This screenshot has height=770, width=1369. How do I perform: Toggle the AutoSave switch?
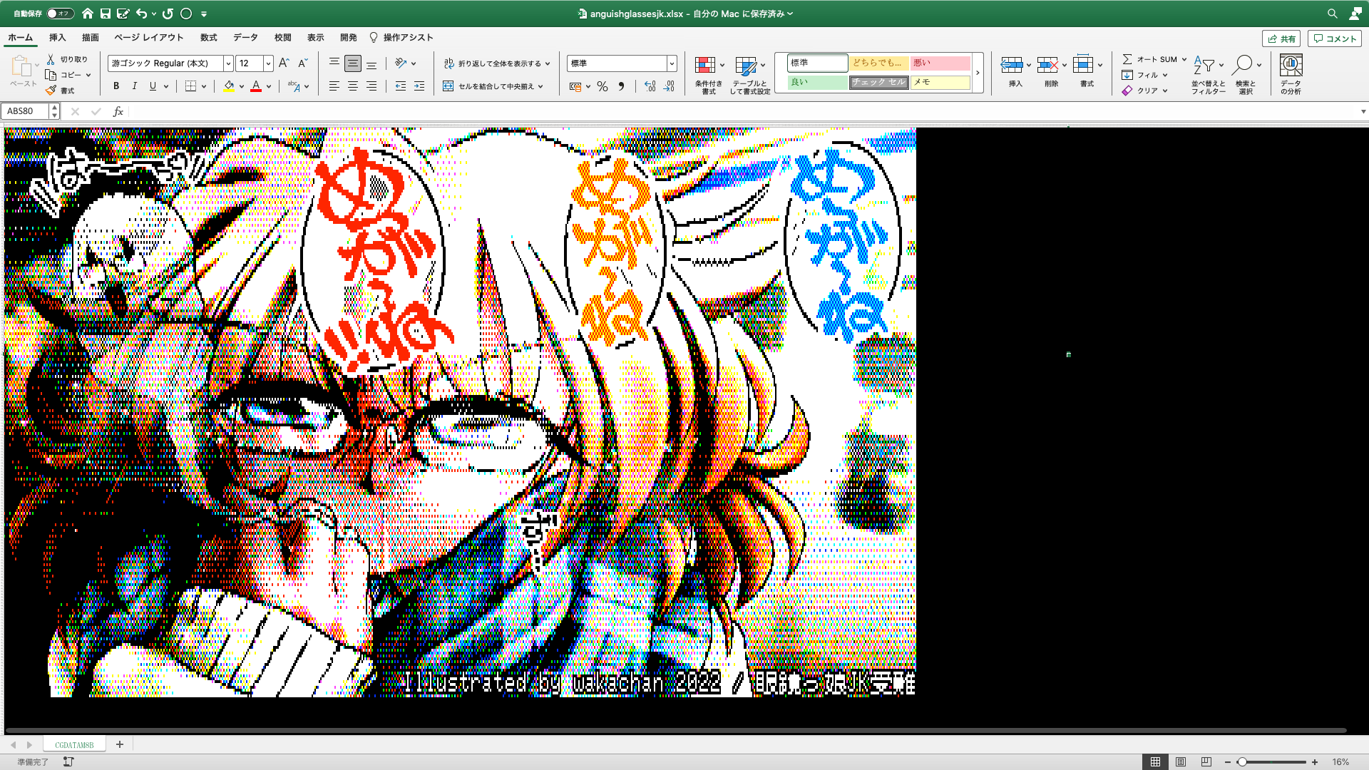60,14
